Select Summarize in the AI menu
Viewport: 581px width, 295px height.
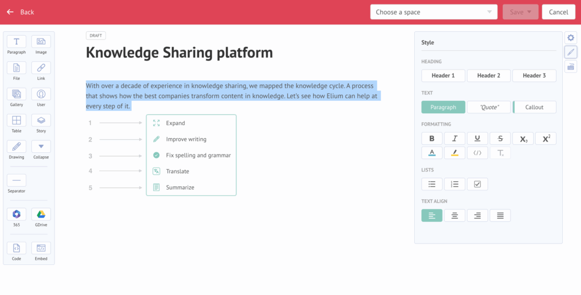pyautogui.click(x=180, y=187)
